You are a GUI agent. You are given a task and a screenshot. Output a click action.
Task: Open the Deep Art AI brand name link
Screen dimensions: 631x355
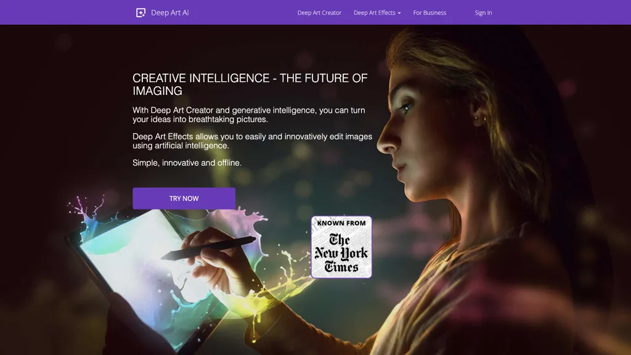[170, 13]
